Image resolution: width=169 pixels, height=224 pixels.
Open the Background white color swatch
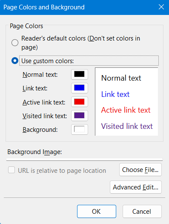coord(80,129)
